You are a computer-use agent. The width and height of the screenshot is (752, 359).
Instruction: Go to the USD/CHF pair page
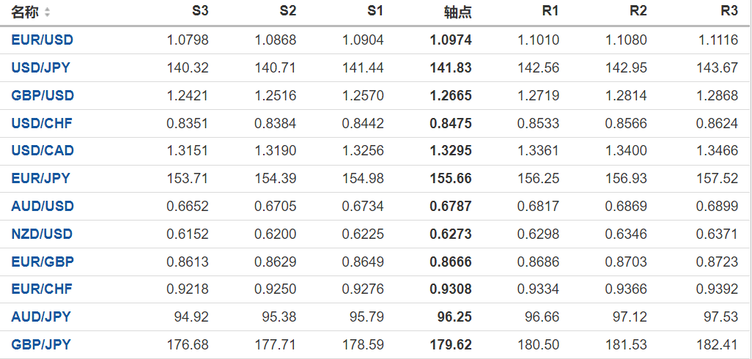coord(42,123)
